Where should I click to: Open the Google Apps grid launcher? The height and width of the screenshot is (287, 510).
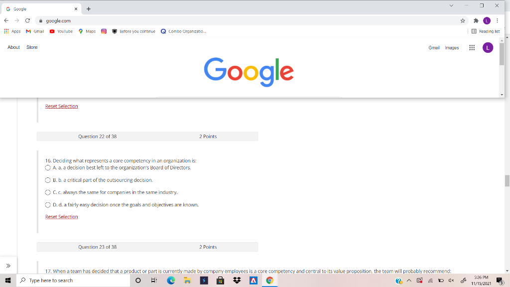[x=472, y=47]
